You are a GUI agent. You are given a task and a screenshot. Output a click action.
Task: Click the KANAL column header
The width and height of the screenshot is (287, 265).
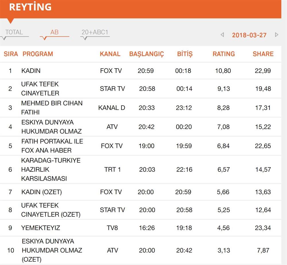point(110,54)
